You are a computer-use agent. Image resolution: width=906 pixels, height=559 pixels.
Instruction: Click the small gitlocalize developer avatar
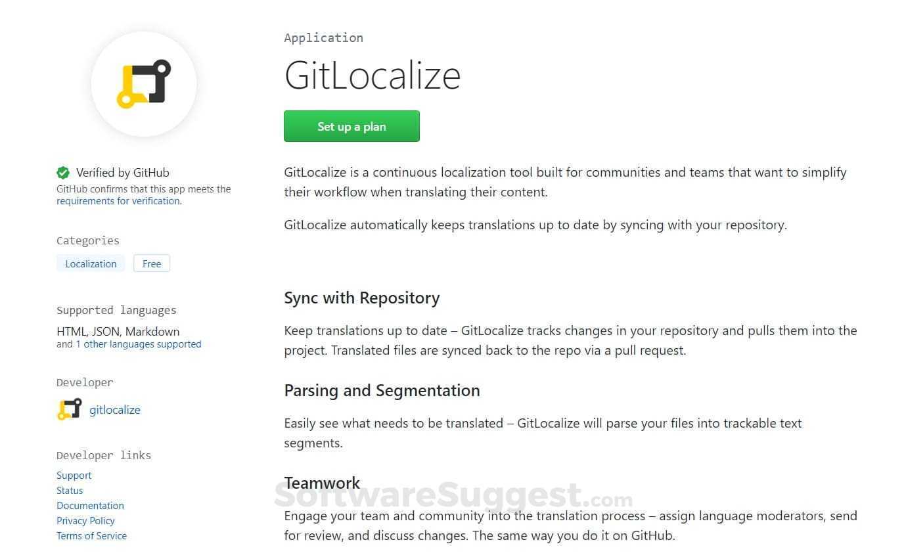[69, 409]
